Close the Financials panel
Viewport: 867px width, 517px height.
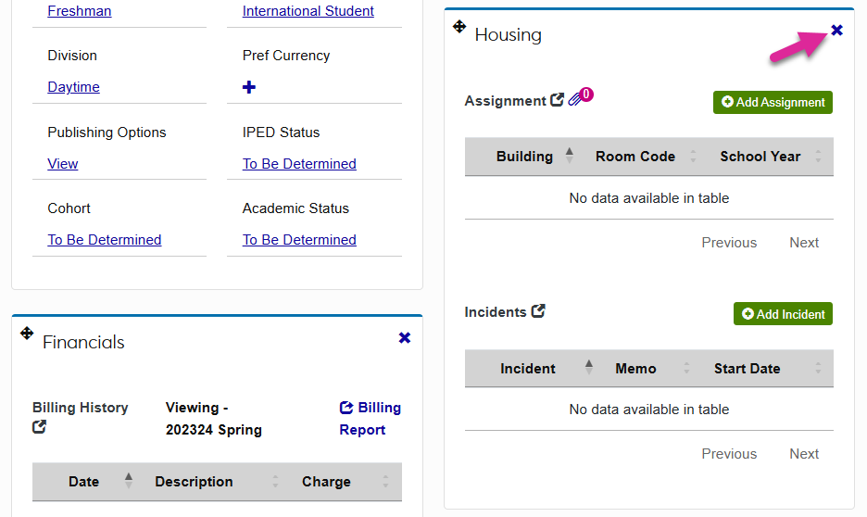tap(405, 338)
